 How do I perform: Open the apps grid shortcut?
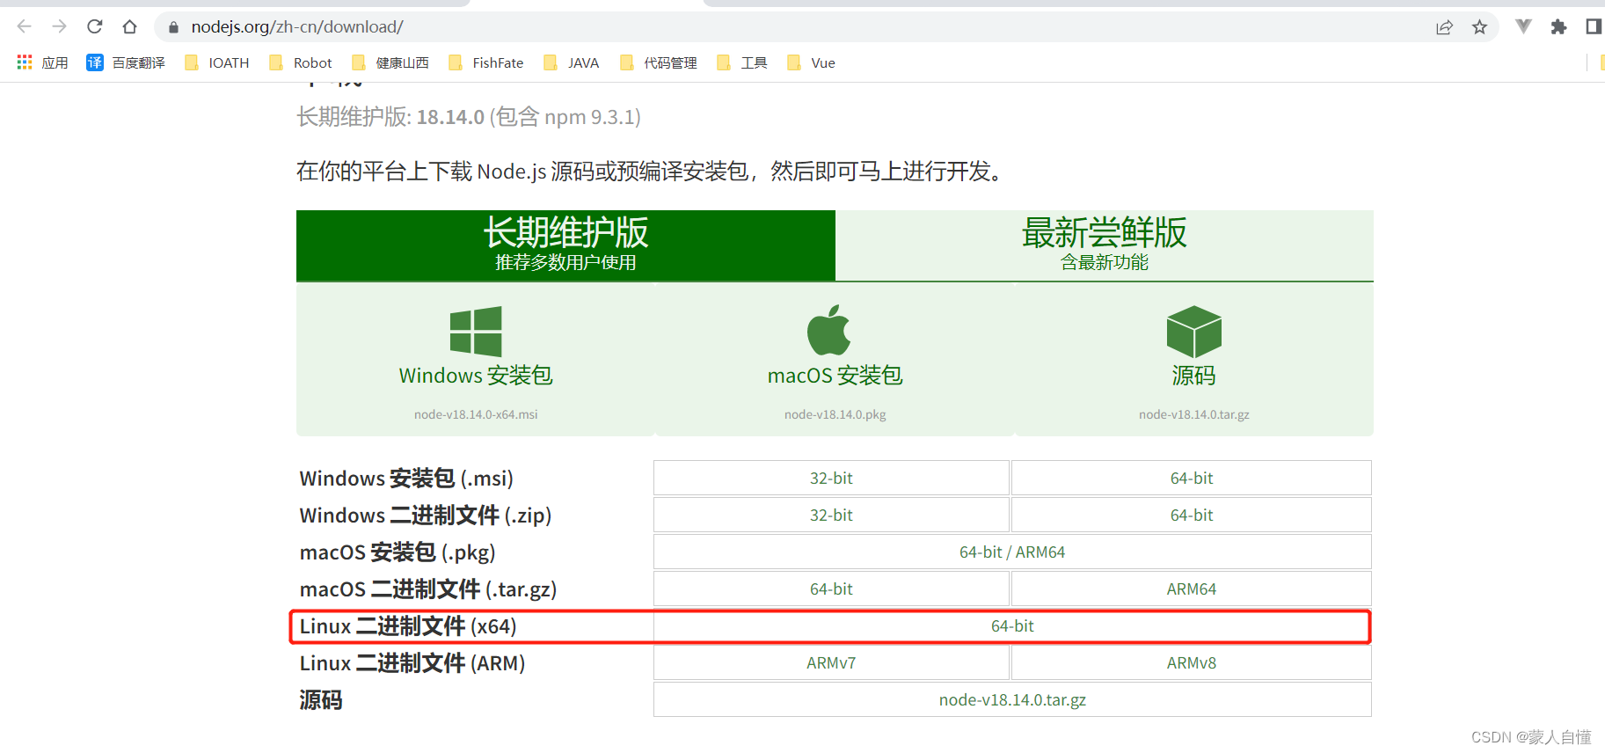click(x=42, y=62)
